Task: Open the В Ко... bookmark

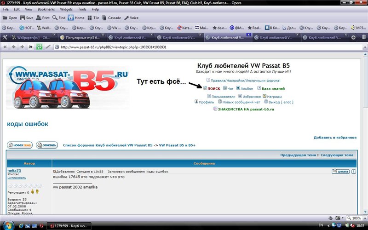Action: 272,28
